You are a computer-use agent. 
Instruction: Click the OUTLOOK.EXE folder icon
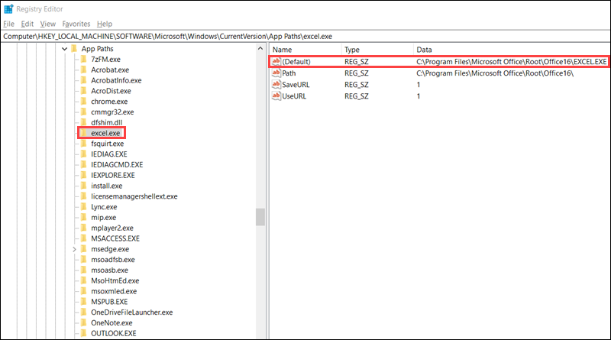point(84,333)
